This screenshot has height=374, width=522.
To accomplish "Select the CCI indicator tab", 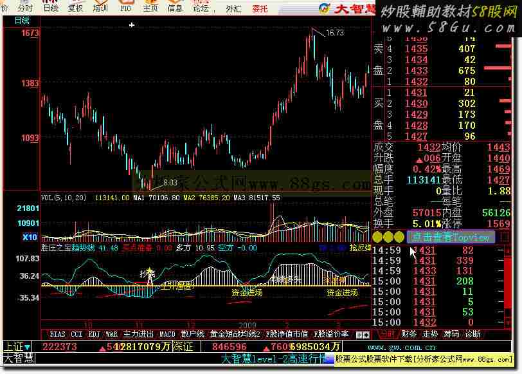I will click(76, 334).
